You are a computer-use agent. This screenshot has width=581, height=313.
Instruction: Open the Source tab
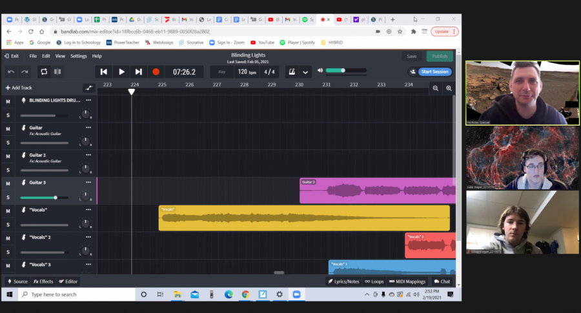(x=17, y=281)
